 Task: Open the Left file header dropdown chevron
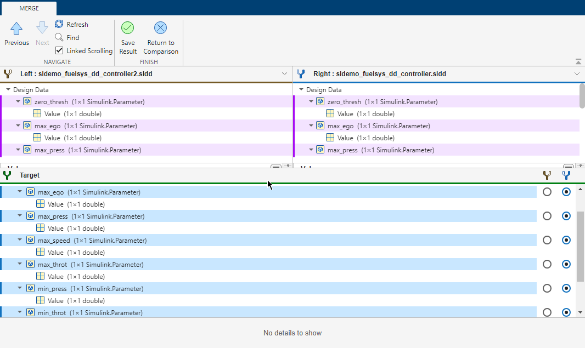pos(284,73)
